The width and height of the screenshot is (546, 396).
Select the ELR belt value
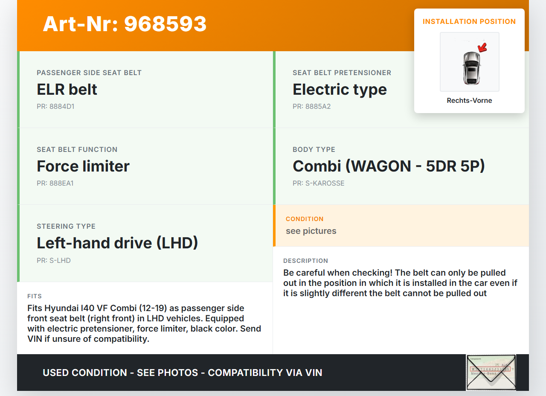(67, 90)
